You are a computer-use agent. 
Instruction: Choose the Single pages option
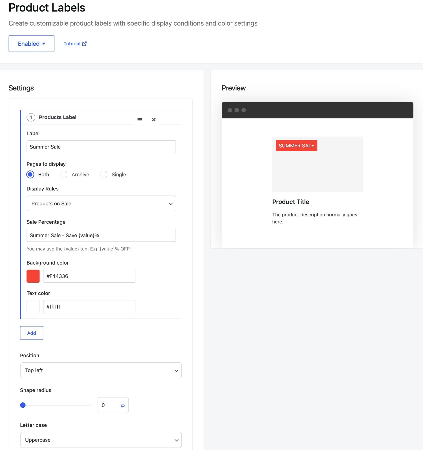coord(104,174)
